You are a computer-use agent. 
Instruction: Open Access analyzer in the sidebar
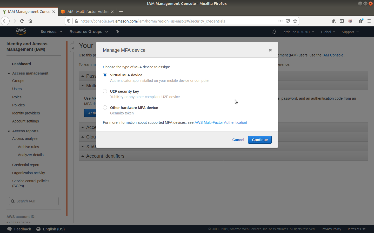(x=25, y=139)
